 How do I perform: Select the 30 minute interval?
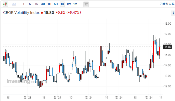(x=43, y=4)
